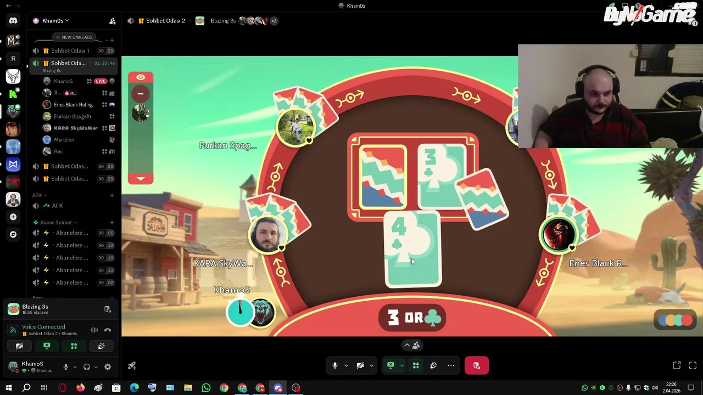
Task: Open Discover servers compass icon
Action: pyautogui.click(x=13, y=234)
